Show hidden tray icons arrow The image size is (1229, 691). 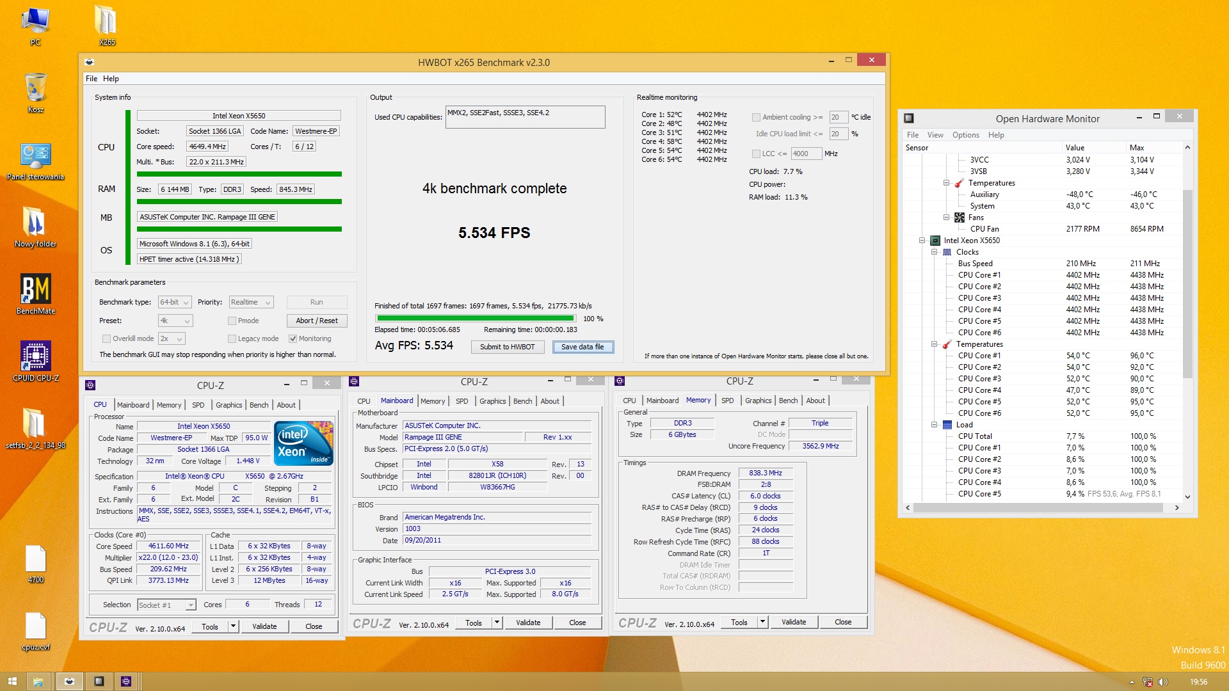(x=1132, y=682)
